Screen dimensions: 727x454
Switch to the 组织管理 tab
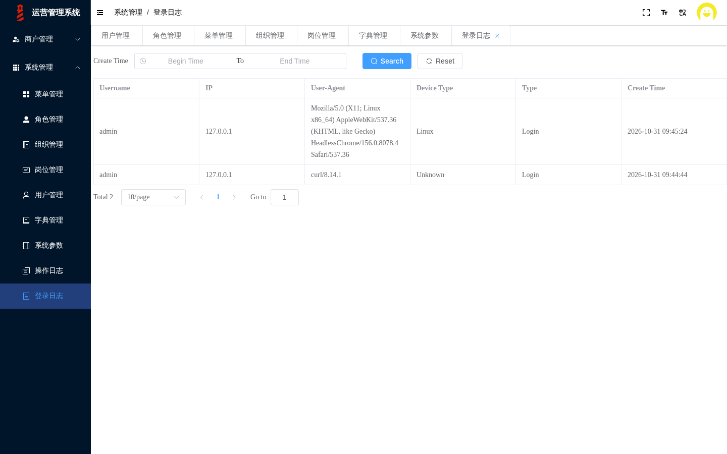click(270, 36)
